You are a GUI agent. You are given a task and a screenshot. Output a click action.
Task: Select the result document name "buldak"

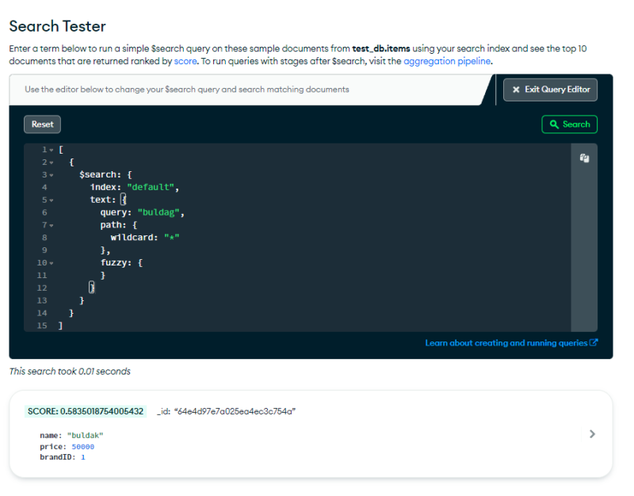pyautogui.click(x=85, y=436)
